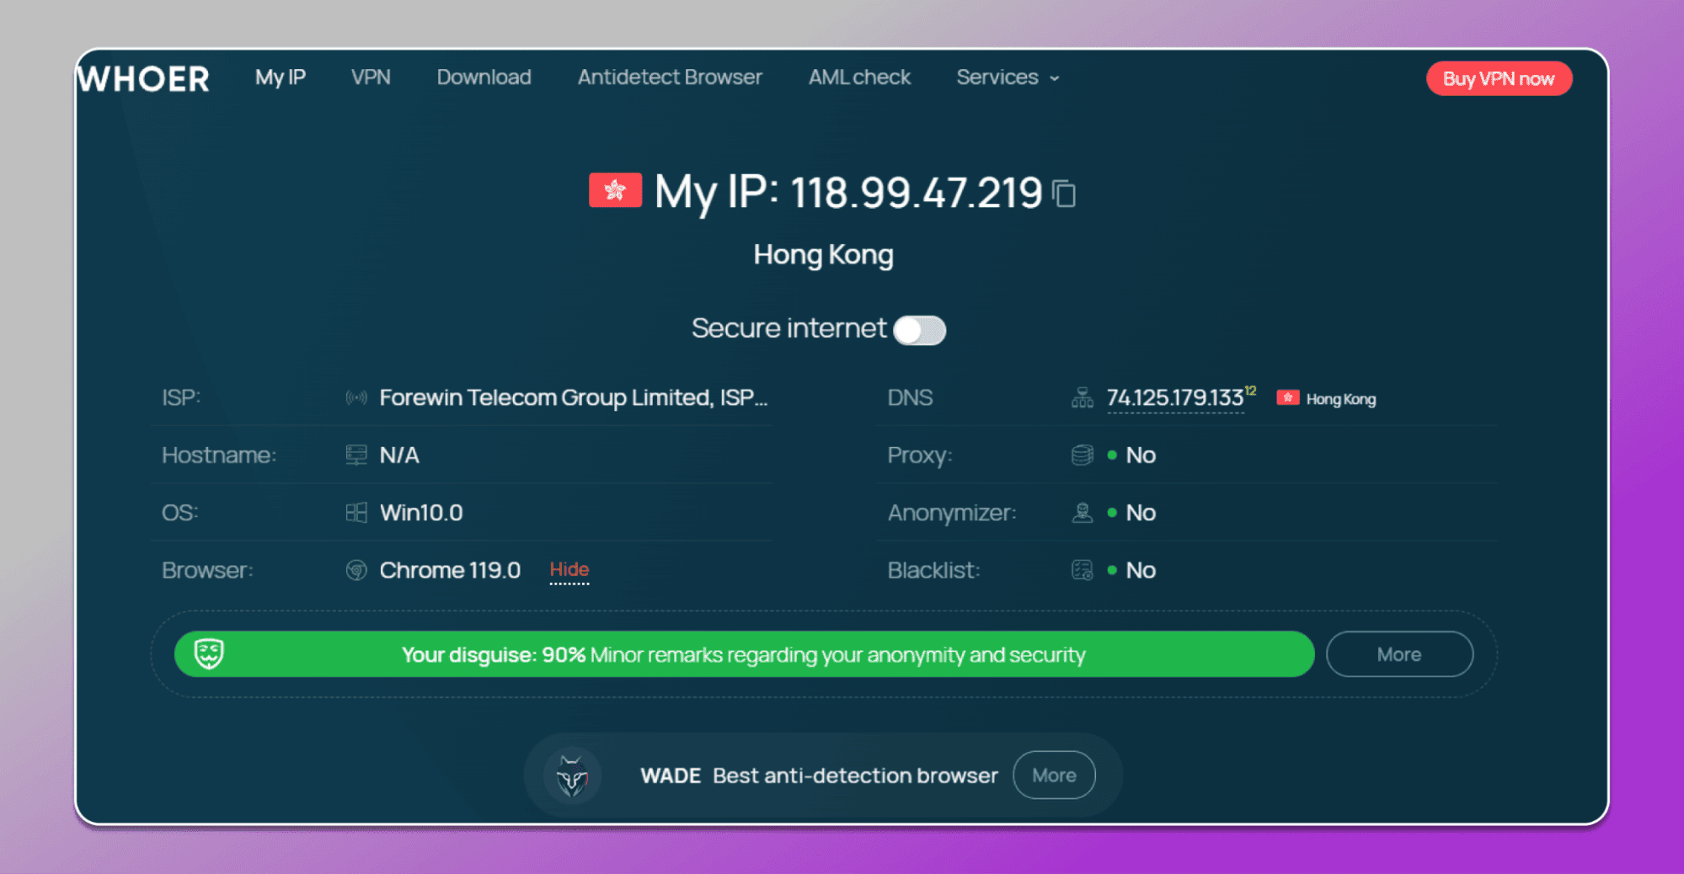Screen dimensions: 1684x874
Task: Click the WADE wolf logo
Action: (x=572, y=775)
